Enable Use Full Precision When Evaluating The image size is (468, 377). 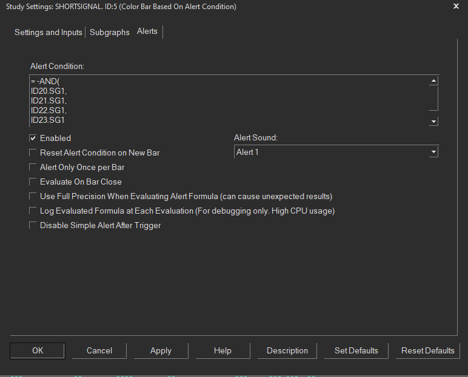[x=33, y=196]
